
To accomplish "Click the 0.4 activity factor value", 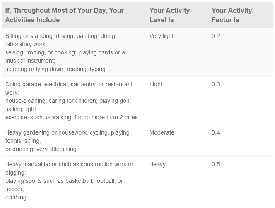I will [216, 132].
